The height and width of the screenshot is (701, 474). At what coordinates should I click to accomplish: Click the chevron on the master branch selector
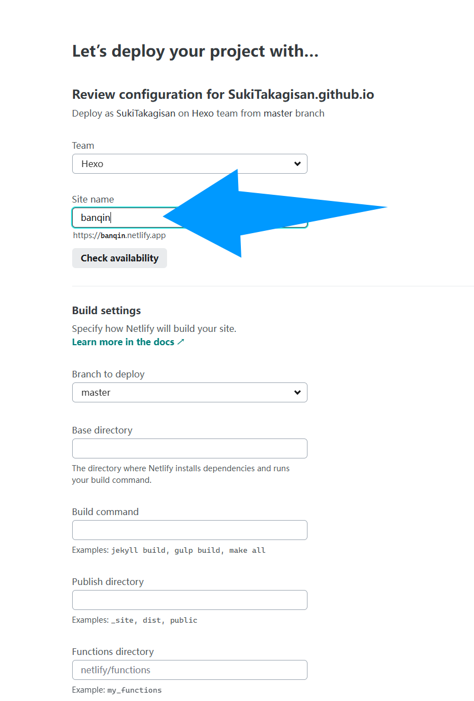click(x=297, y=392)
